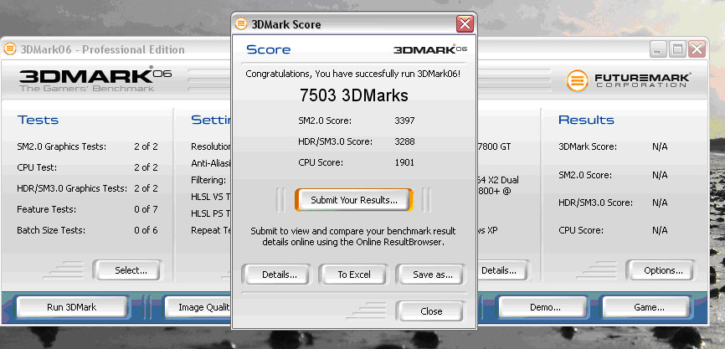Click the 3DMark Score dialog title icon

241,23
